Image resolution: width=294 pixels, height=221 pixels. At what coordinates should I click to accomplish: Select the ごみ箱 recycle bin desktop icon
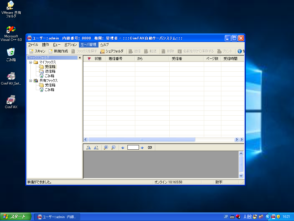coord(11,55)
